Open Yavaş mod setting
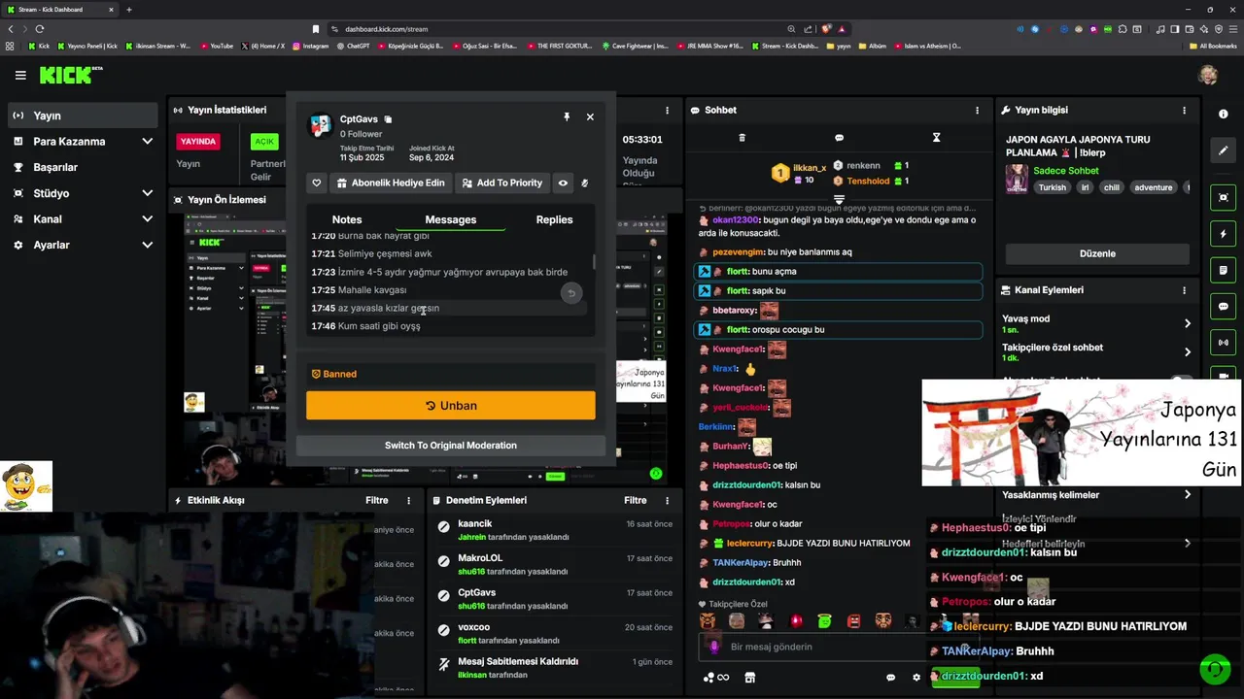Viewport: 1244px width, 699px height. [x=1096, y=323]
